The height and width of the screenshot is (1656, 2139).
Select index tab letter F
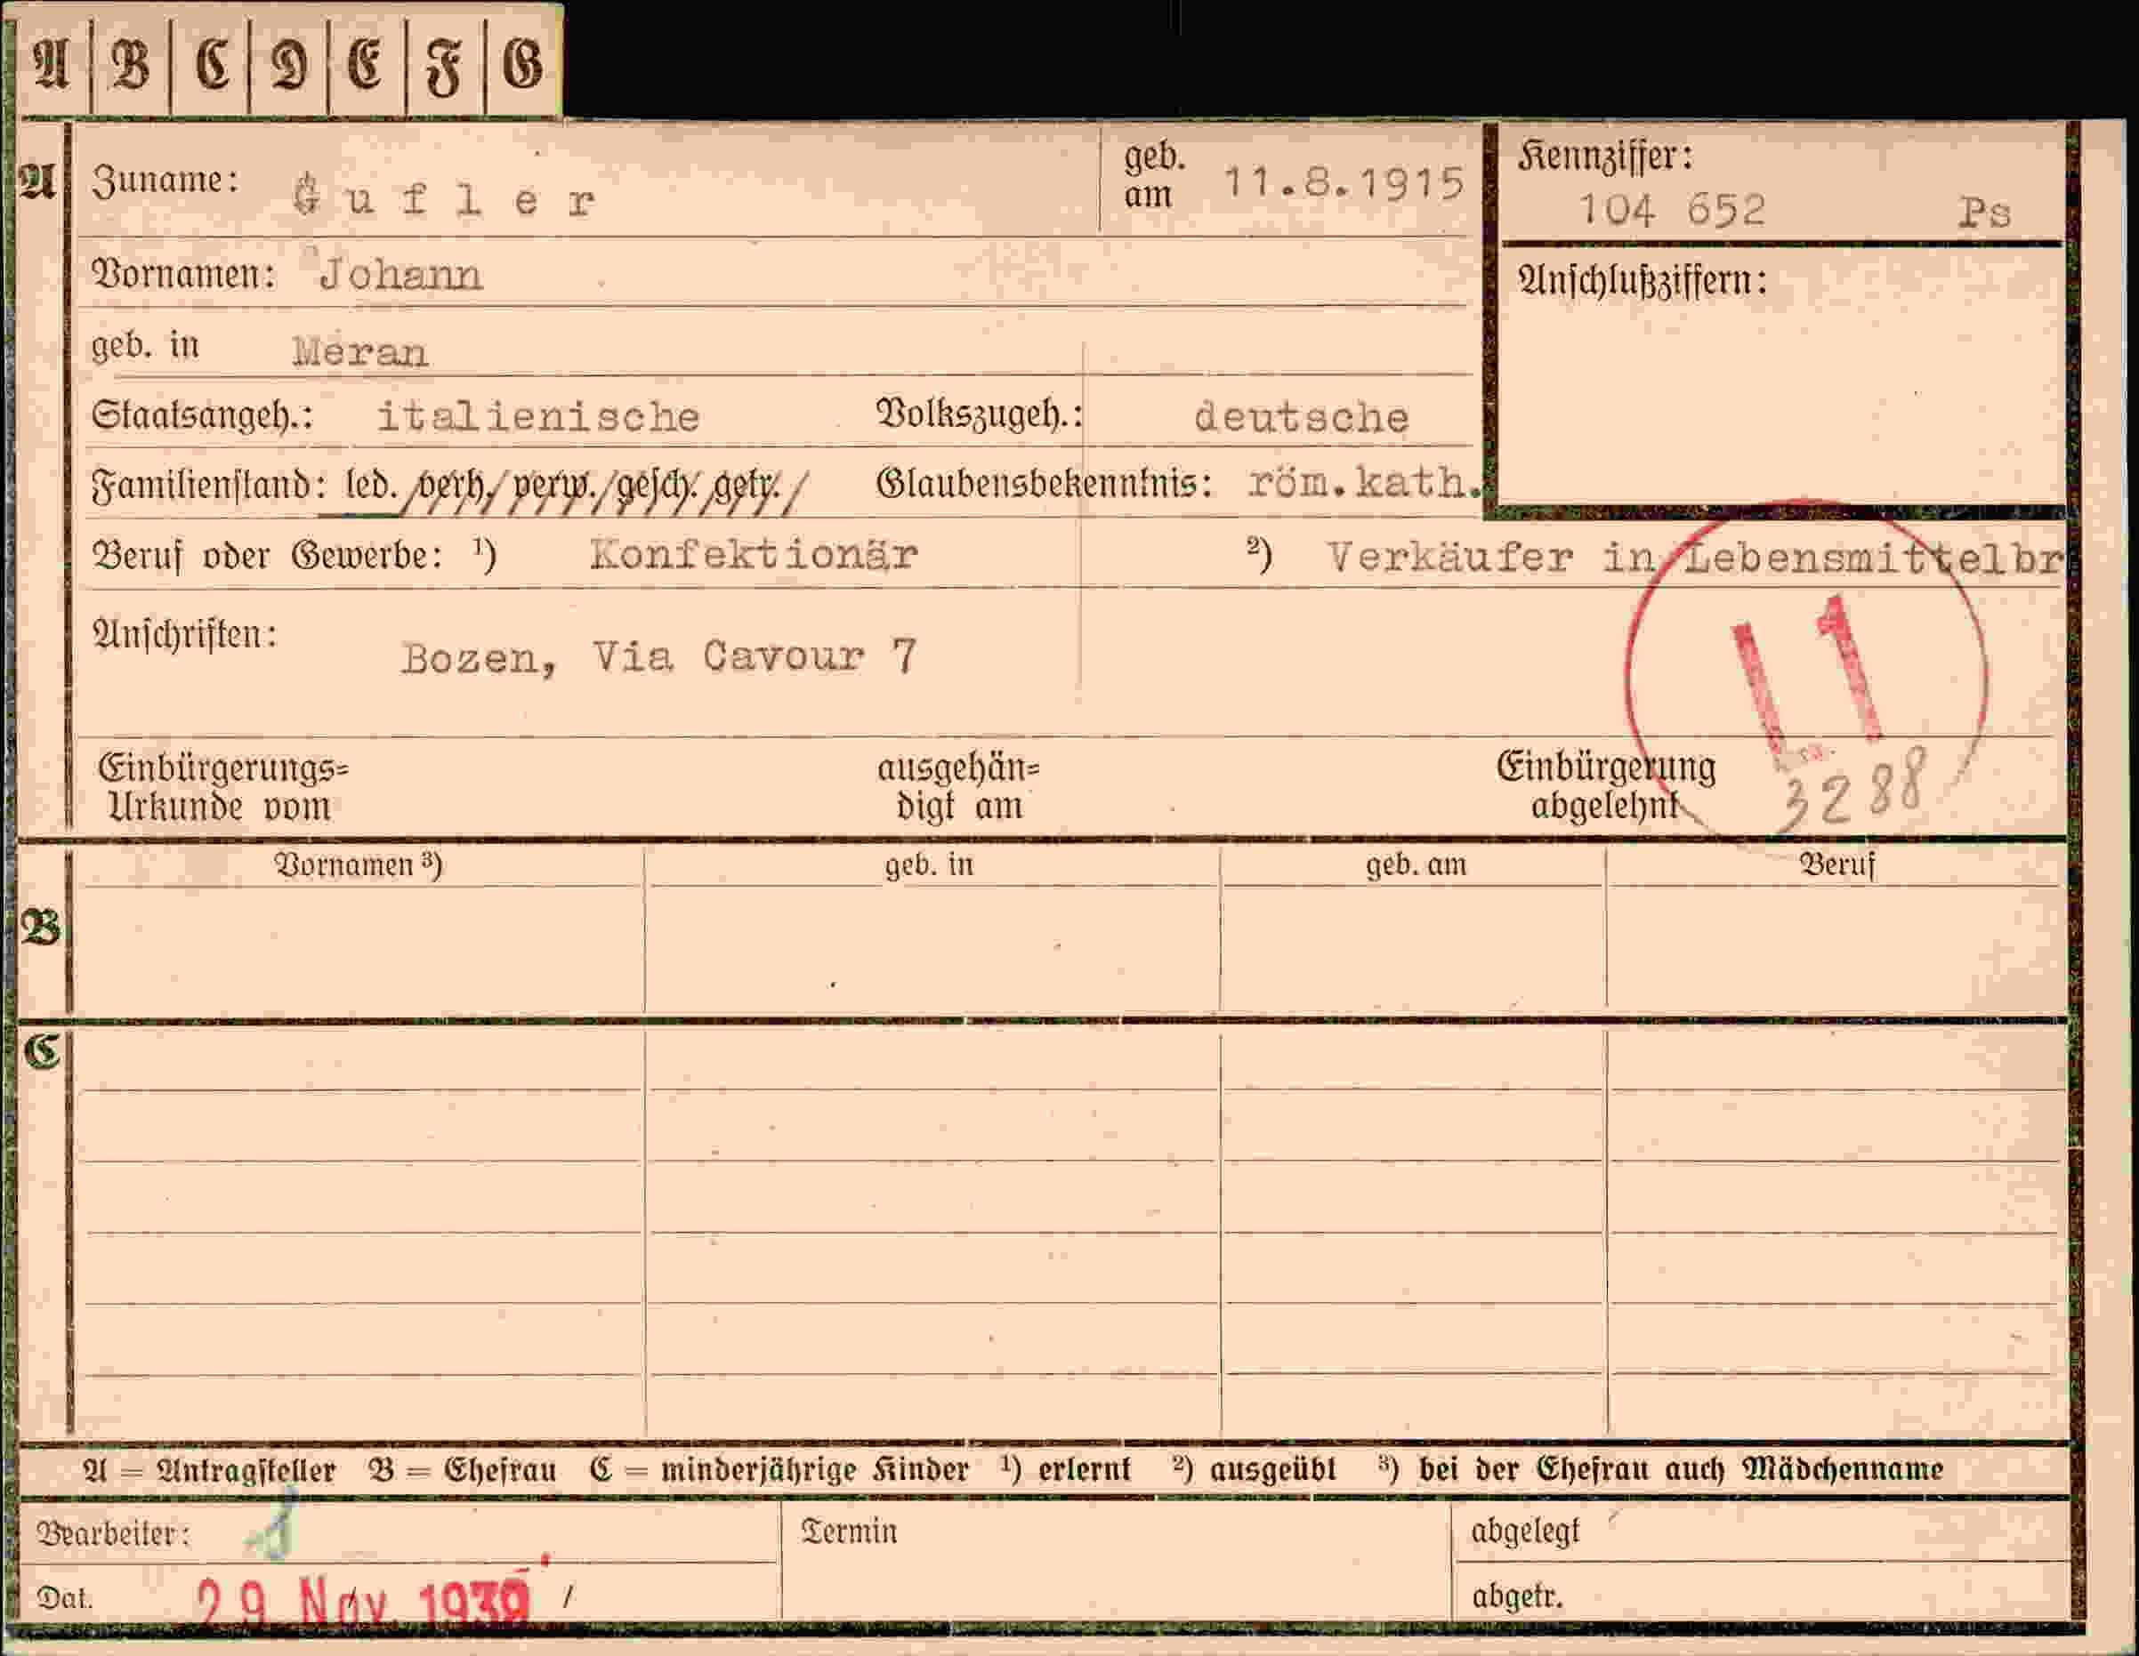tap(445, 66)
